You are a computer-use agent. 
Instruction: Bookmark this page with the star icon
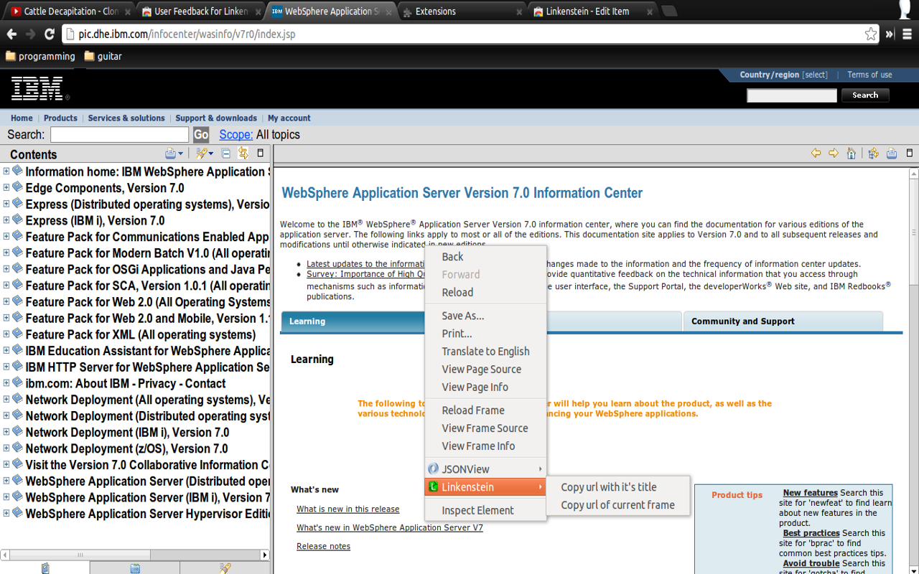[x=870, y=34]
